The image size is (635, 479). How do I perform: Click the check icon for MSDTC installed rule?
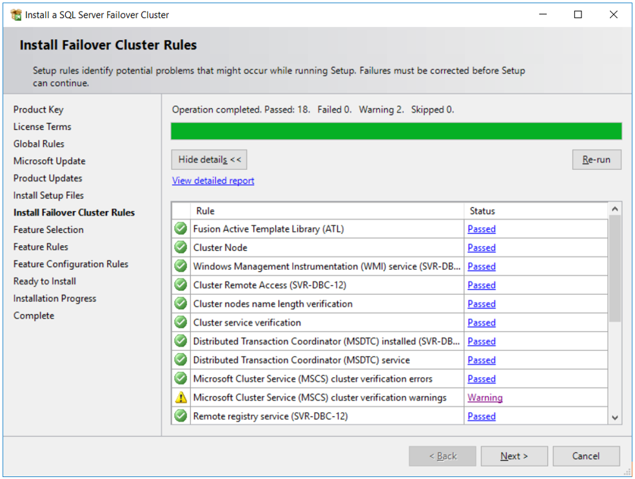(x=181, y=341)
